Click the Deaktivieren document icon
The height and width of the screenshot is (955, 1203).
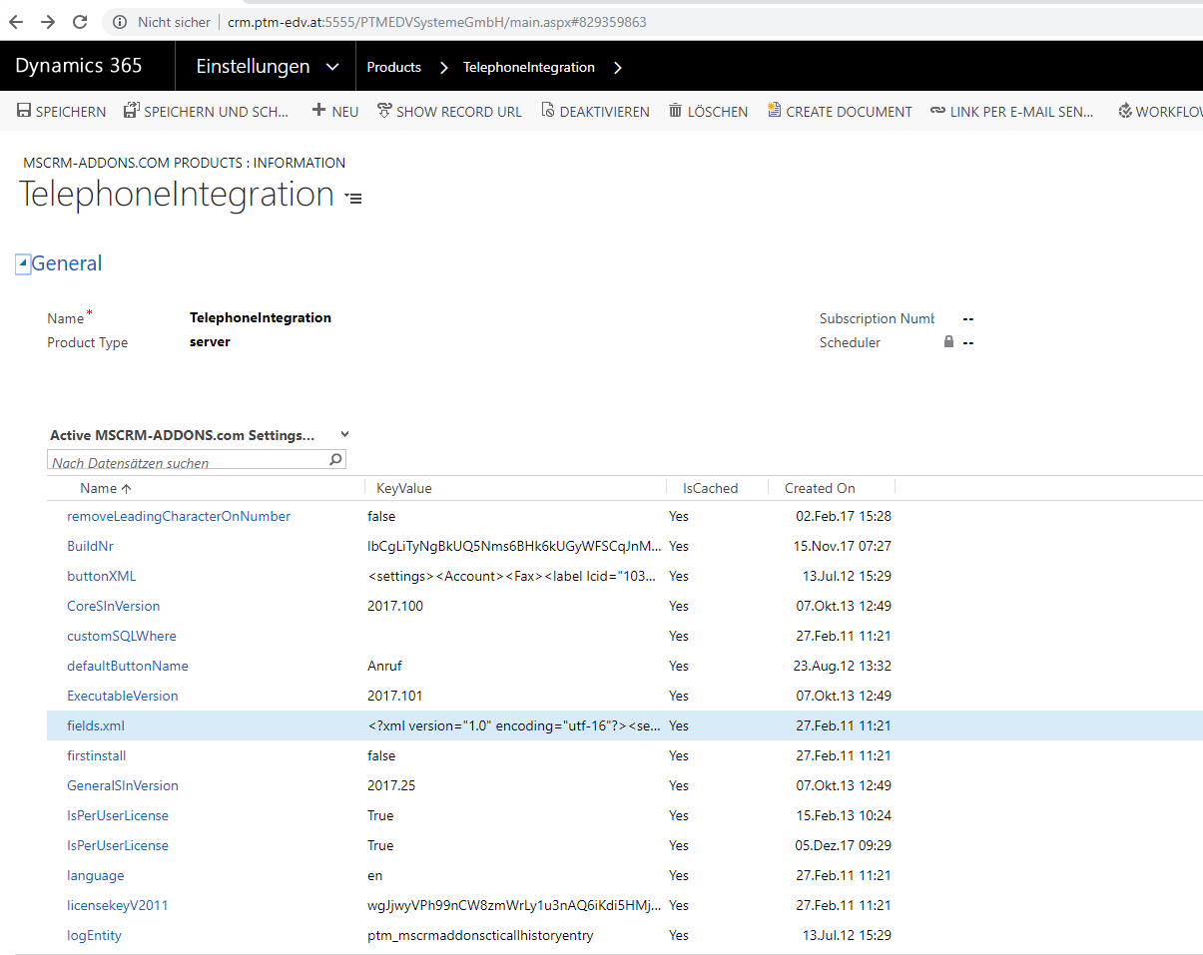[x=547, y=111]
